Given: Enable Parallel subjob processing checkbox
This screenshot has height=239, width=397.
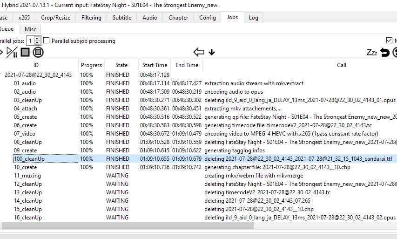Looking at the screenshot, I should tap(47, 41).
